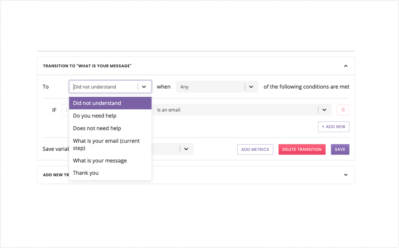
Task: Delete the IF condition with trash icon
Action: [343, 110]
